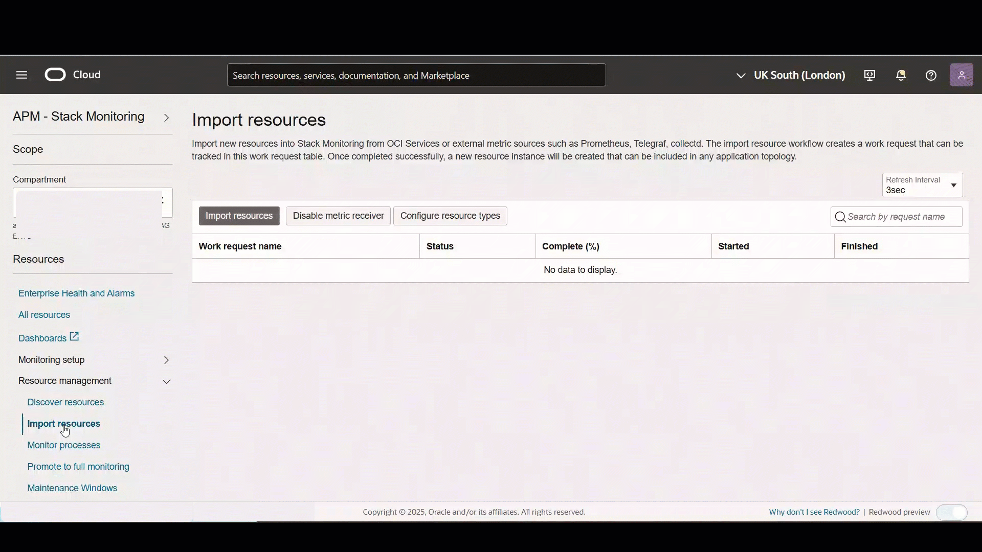
Task: Click the external link icon next to Dashboards
Action: 73,337
